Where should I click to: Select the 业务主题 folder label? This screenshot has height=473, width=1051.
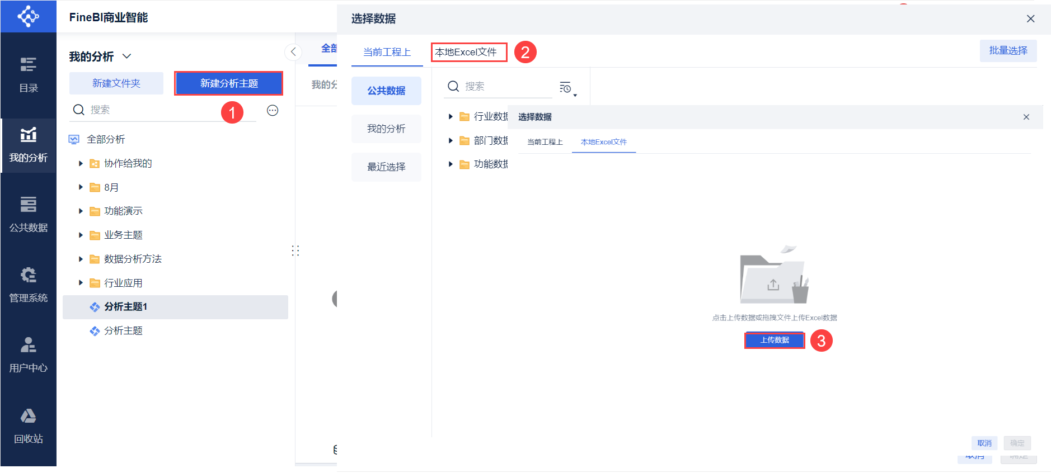(123, 235)
